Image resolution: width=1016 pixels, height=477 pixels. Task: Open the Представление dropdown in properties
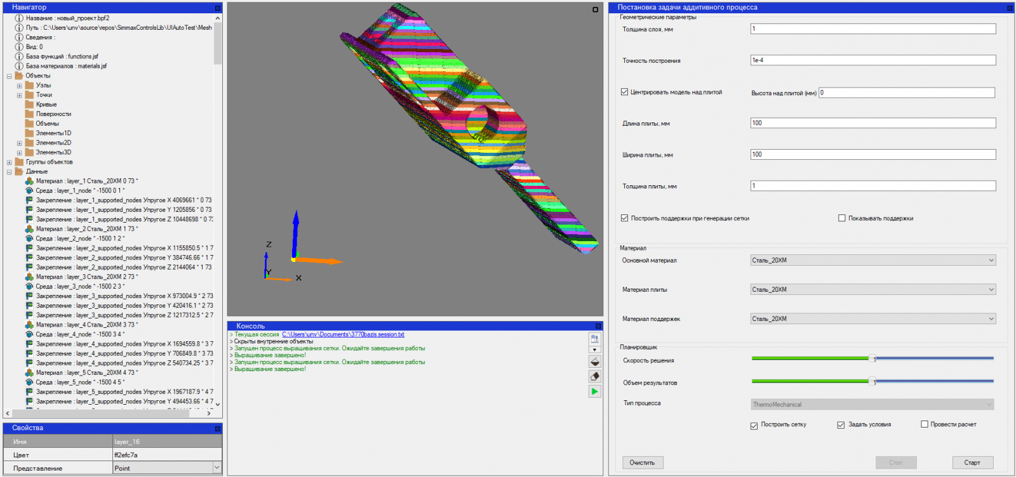pos(217,468)
